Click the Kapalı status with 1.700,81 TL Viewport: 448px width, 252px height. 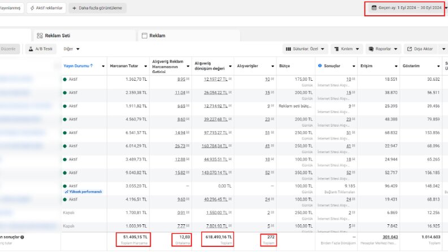68,212
